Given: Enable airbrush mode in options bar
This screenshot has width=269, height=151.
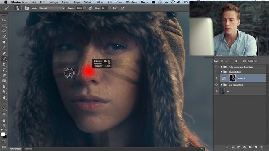Looking at the screenshot, I should 115,8.
